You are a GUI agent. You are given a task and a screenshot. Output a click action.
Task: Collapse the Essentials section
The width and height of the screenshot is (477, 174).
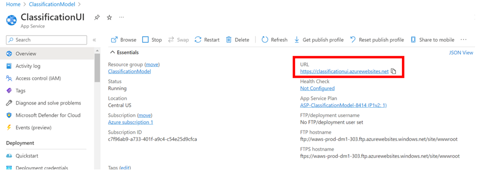pyautogui.click(x=124, y=52)
